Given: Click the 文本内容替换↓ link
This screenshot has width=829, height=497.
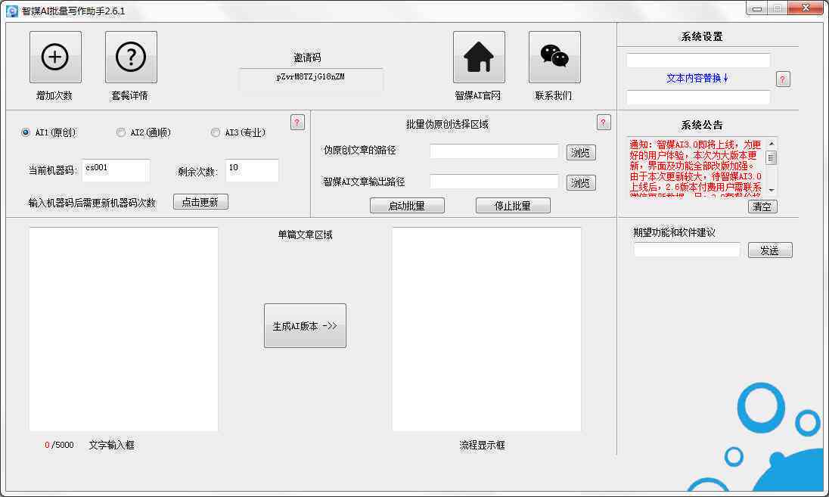Looking at the screenshot, I should (695, 78).
